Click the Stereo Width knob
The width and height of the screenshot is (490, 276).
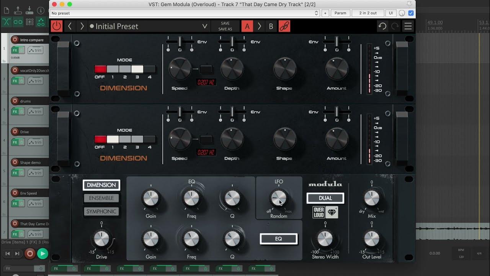[x=325, y=239]
